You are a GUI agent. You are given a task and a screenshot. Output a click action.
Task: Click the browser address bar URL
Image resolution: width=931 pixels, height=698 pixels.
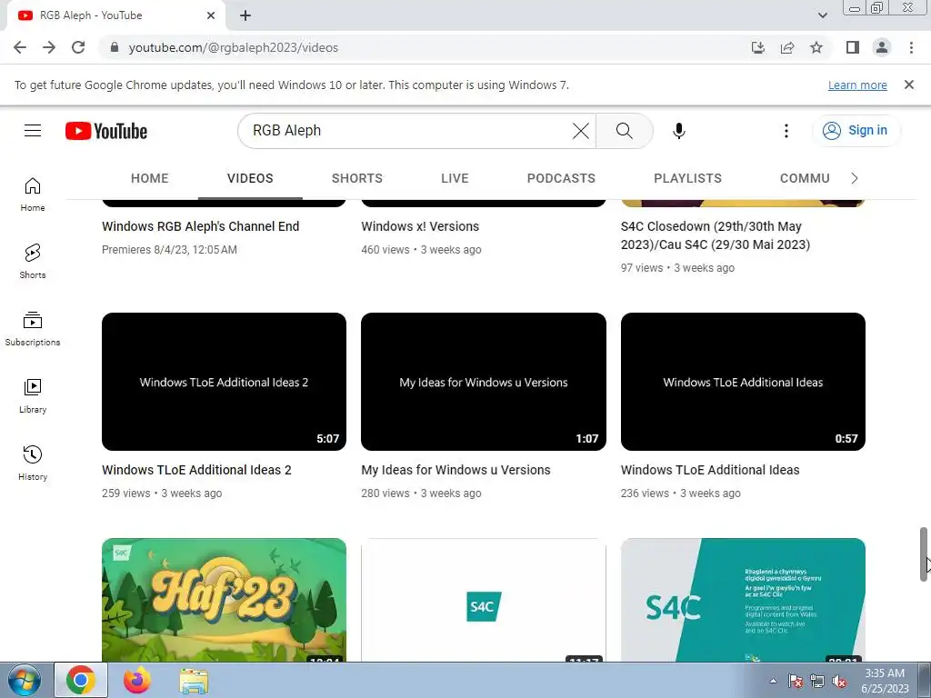pos(234,47)
